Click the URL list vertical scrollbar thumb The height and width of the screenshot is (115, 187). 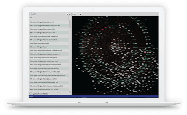coord(70,25)
